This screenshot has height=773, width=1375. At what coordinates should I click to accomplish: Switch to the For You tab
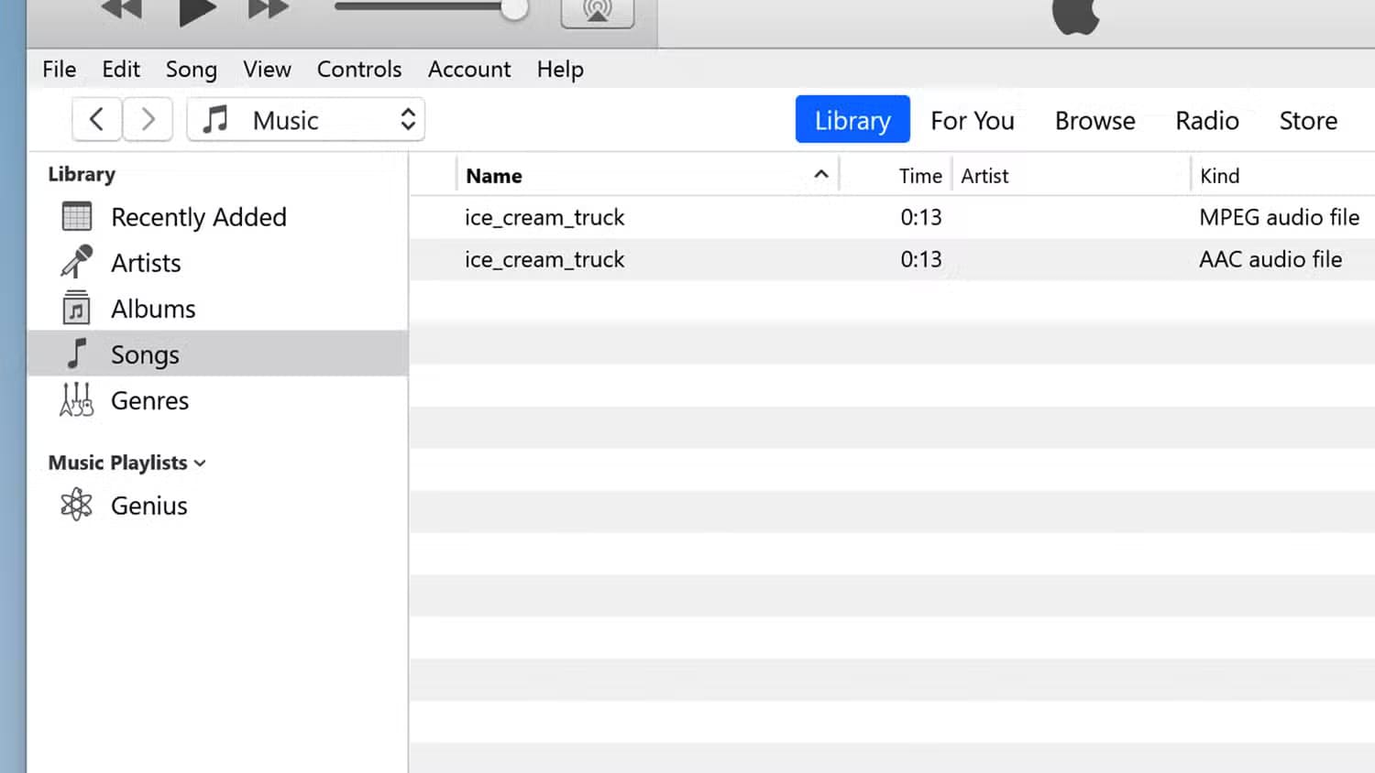coord(972,121)
